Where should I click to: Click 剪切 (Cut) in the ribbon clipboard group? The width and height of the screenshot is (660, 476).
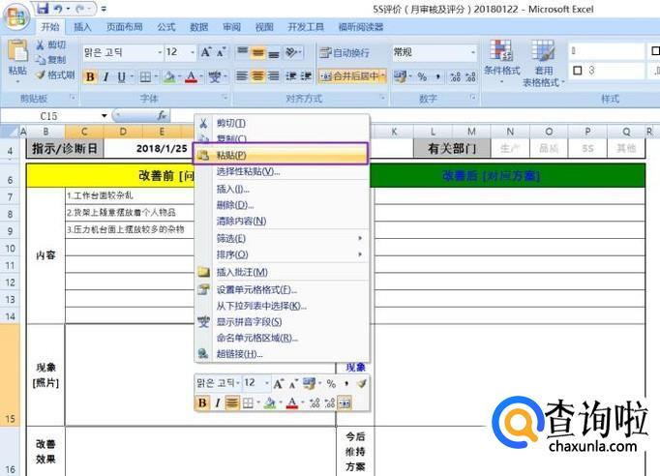coord(51,45)
